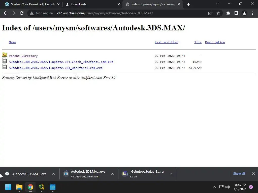Toggle the browser side panel
The height and width of the screenshot is (193, 258).
236,13
